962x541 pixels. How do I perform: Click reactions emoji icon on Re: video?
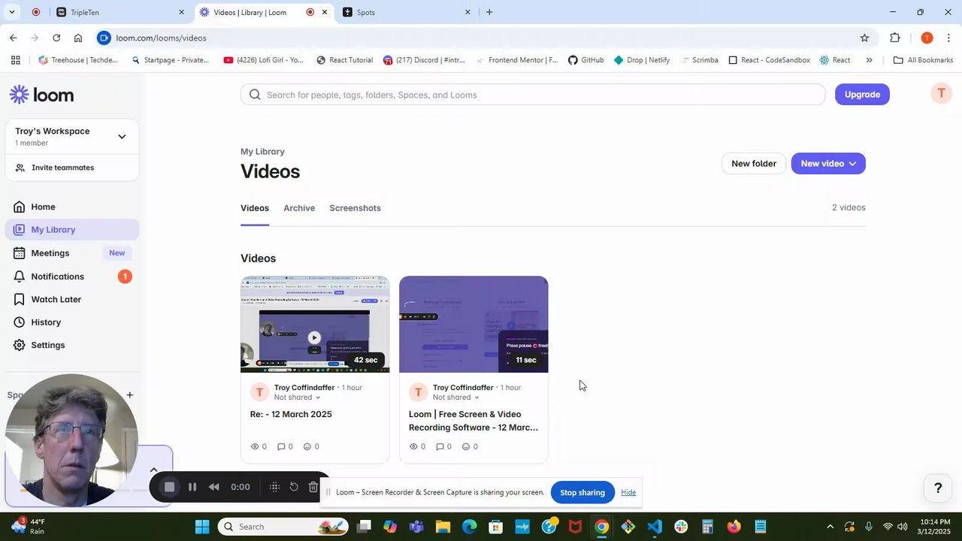(x=307, y=446)
